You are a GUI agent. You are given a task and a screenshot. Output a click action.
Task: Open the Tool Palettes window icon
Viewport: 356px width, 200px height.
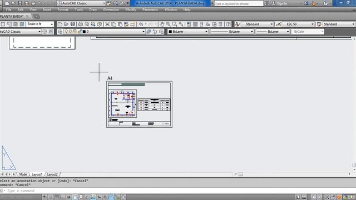pos(201,24)
